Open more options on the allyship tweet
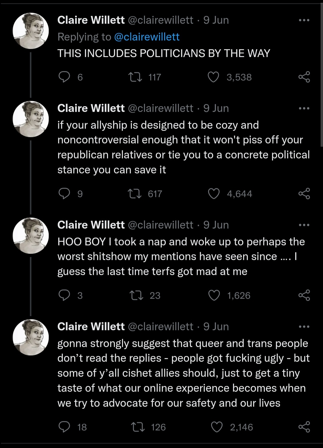The image size is (323, 448). pos(304,108)
